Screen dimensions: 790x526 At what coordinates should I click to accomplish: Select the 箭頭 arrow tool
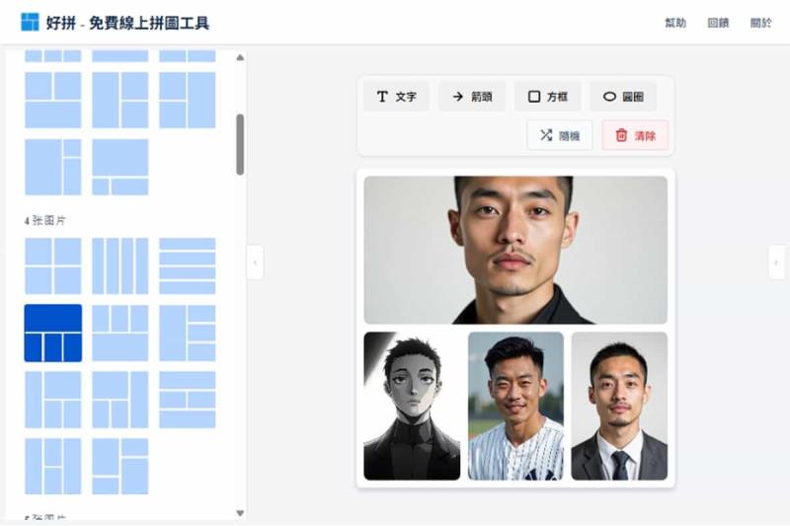click(472, 96)
